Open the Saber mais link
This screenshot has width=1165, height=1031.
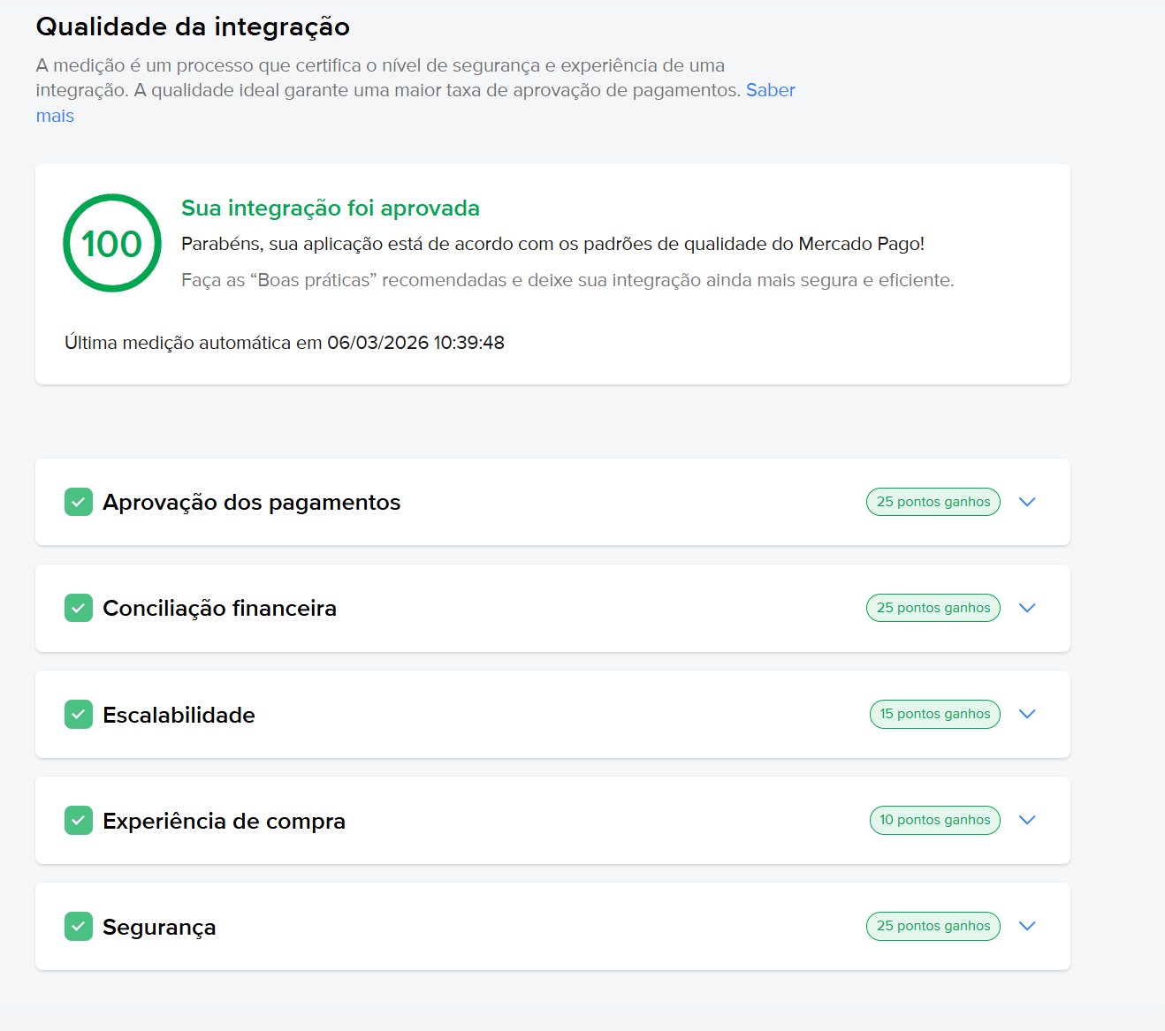click(770, 91)
